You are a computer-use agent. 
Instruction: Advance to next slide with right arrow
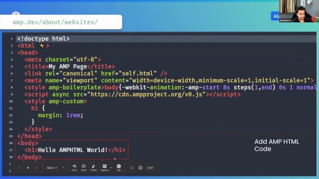(37, 168)
